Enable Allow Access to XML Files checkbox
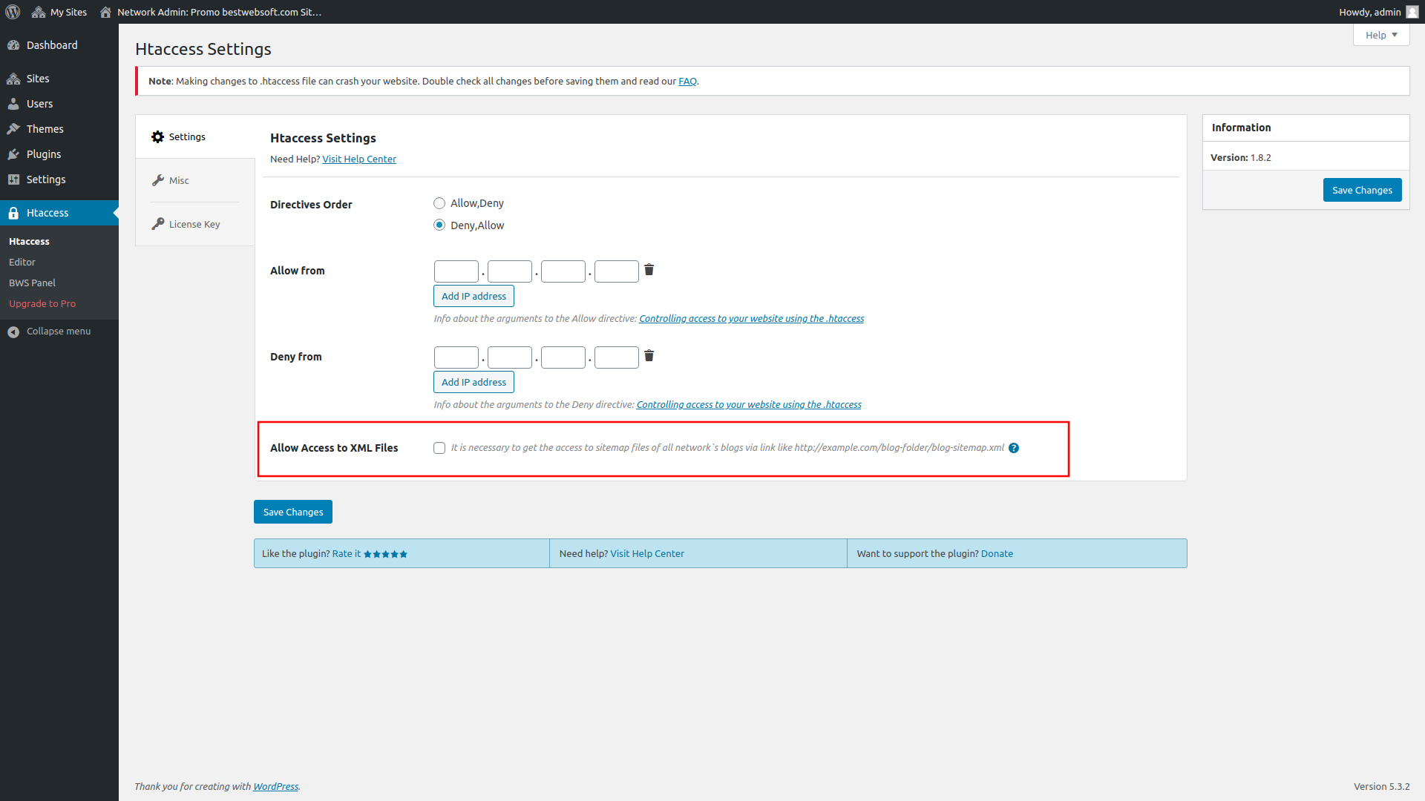This screenshot has width=1425, height=801. (439, 448)
